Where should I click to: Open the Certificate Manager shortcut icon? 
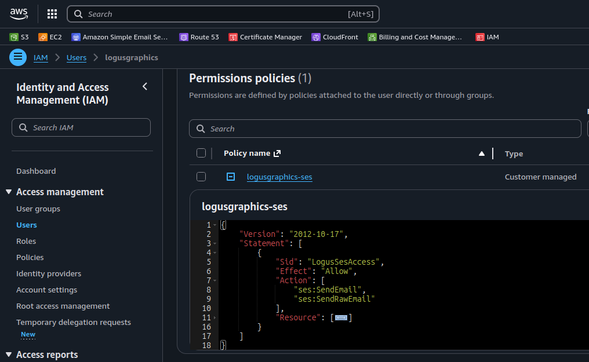click(x=233, y=37)
